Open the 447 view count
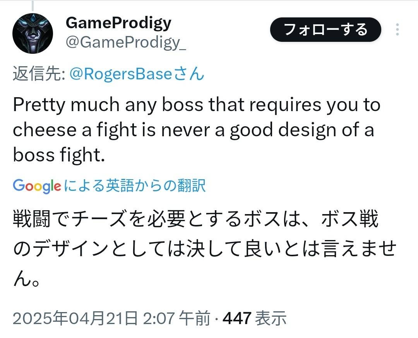This screenshot has height=338, width=418. (x=237, y=319)
